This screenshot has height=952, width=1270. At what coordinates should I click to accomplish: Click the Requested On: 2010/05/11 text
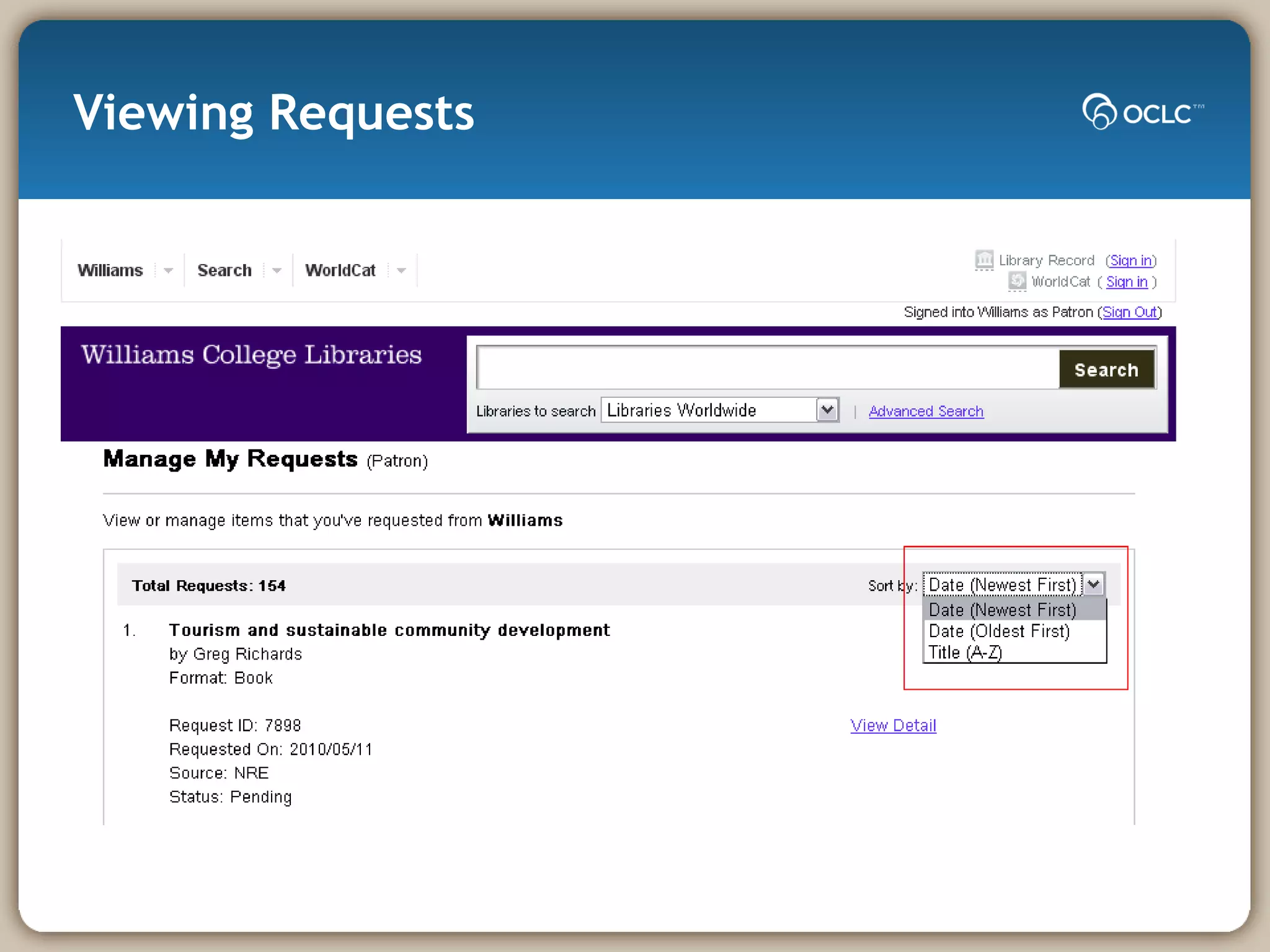(x=271, y=749)
